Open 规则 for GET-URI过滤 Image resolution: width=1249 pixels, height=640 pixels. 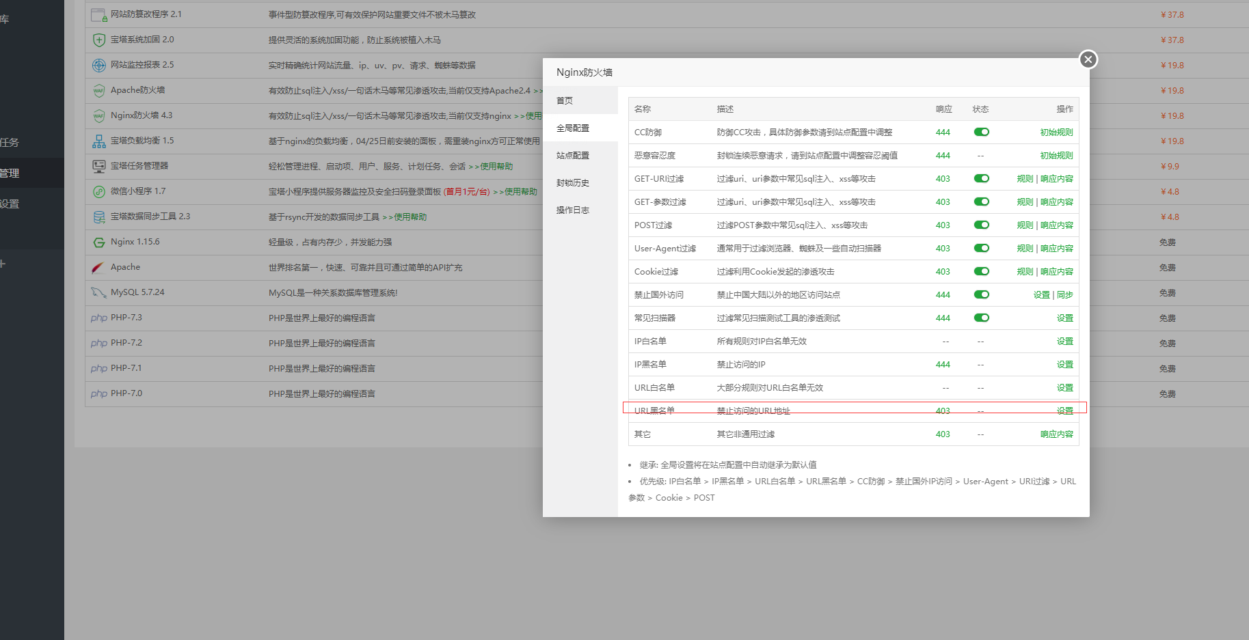click(1025, 179)
